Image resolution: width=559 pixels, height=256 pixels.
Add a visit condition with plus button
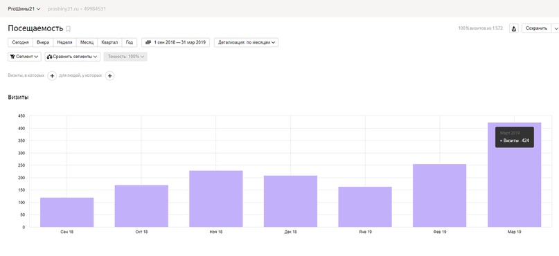(x=52, y=76)
